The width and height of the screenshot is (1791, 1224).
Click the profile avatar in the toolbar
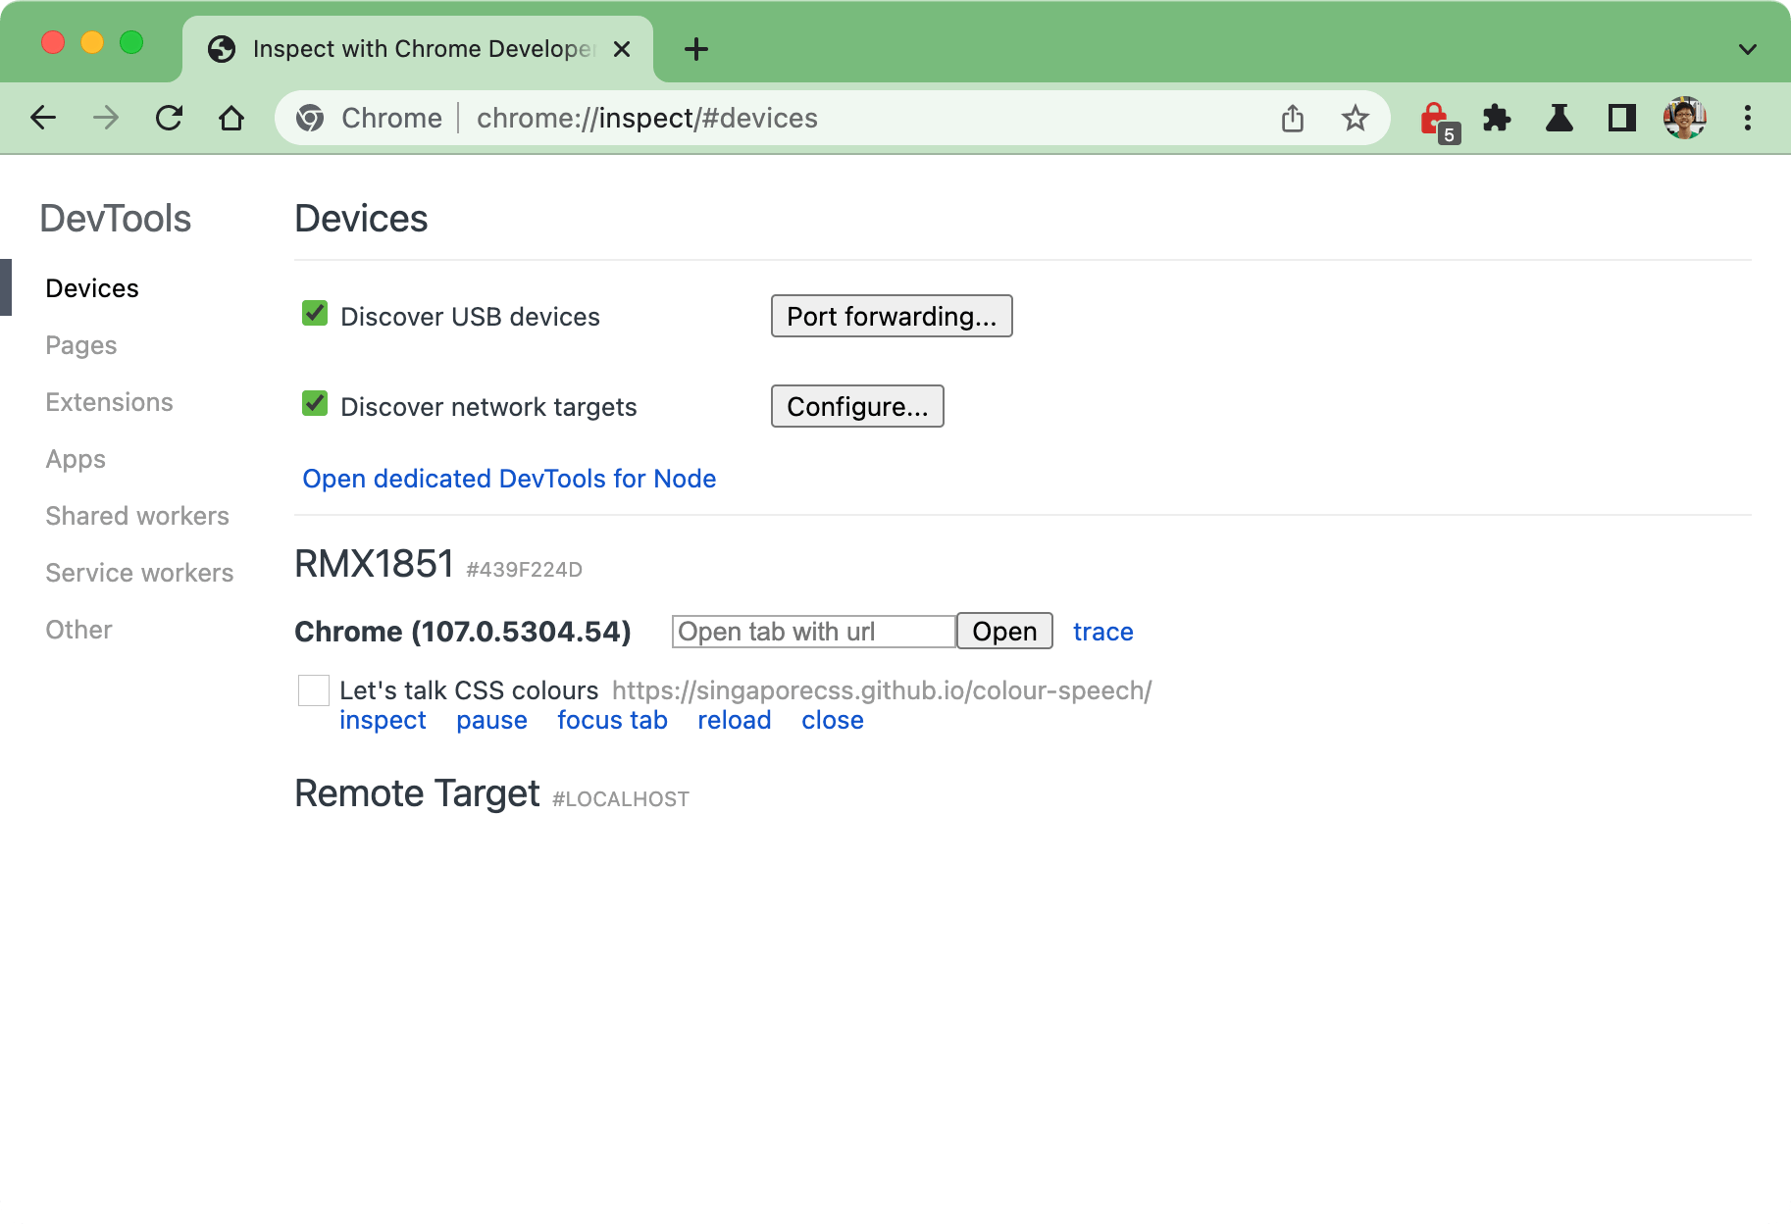tap(1684, 118)
